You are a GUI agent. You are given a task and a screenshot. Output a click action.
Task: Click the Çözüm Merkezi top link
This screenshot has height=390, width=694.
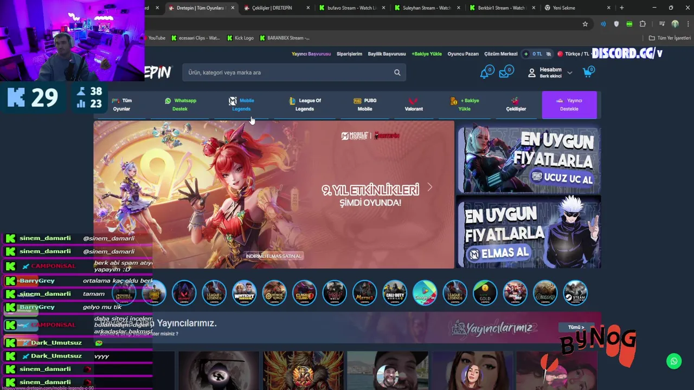(x=501, y=54)
